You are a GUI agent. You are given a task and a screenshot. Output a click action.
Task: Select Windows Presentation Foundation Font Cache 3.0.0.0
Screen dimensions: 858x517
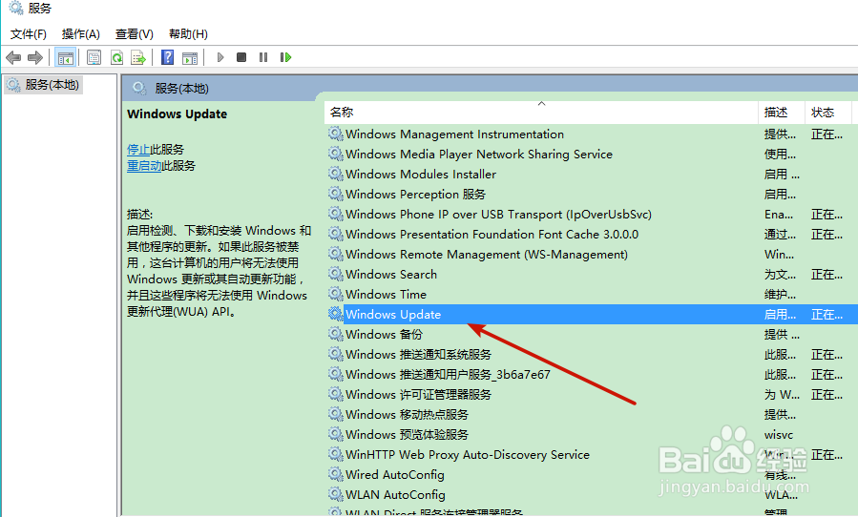[x=492, y=234]
